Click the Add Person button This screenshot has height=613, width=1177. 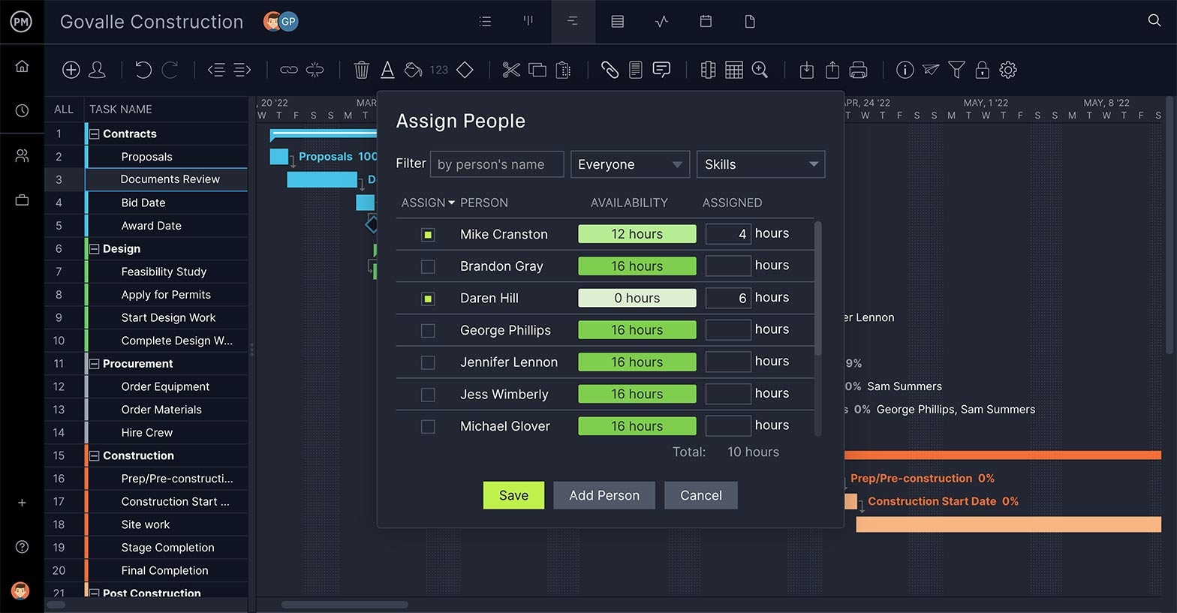(x=604, y=495)
